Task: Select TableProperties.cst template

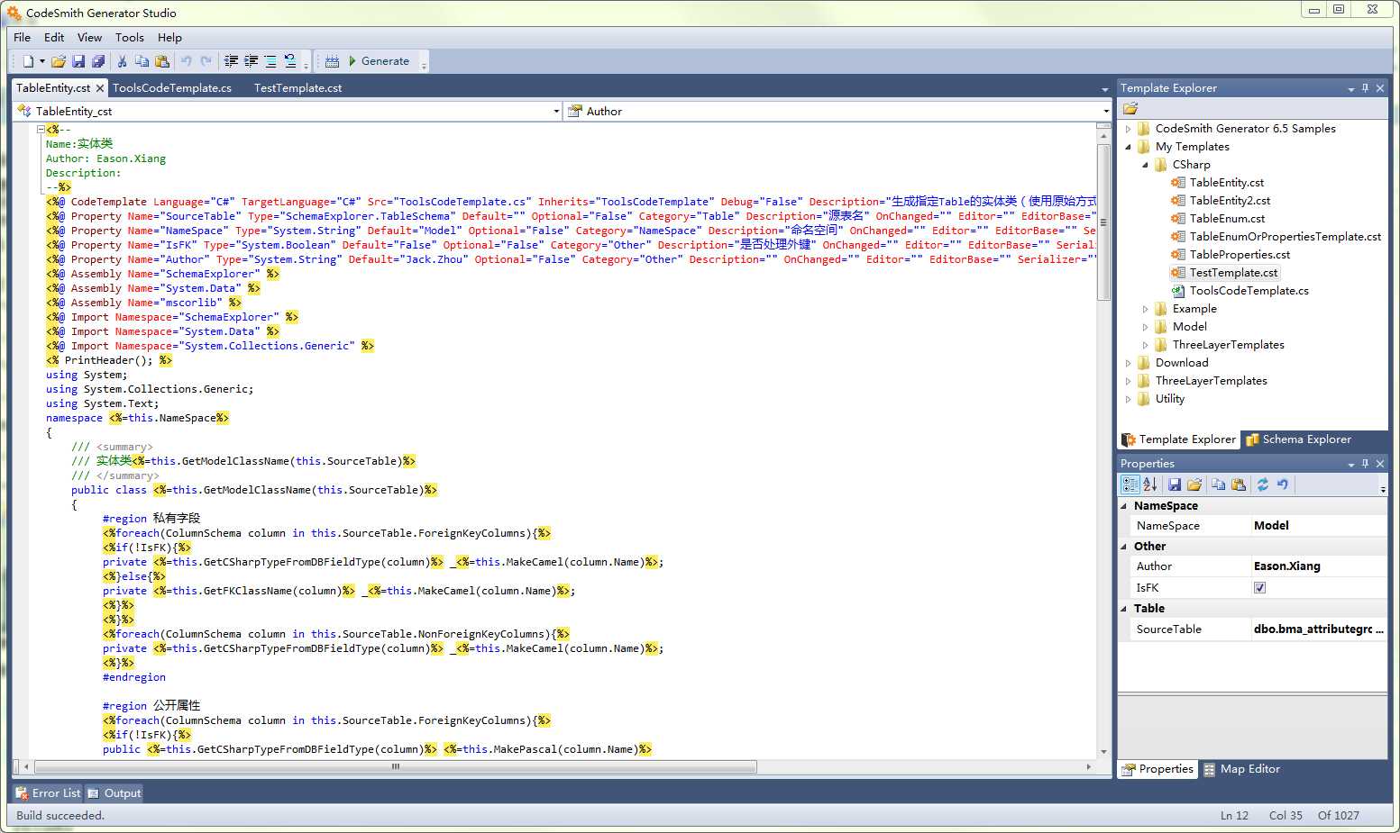Action: coord(1240,255)
